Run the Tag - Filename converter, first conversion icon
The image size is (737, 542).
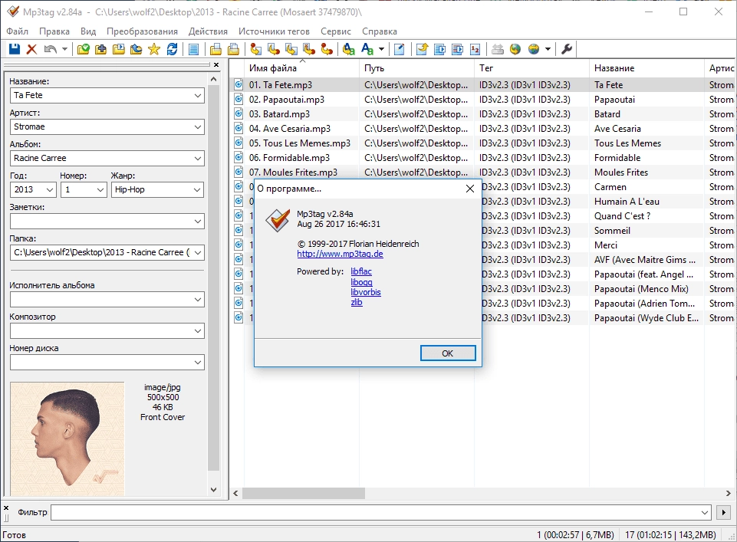pyautogui.click(x=255, y=49)
